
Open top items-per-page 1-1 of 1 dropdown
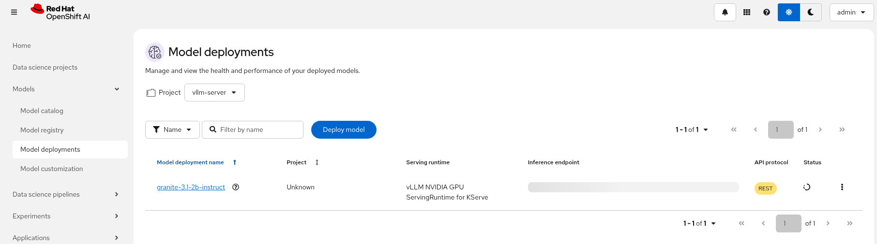coord(692,129)
